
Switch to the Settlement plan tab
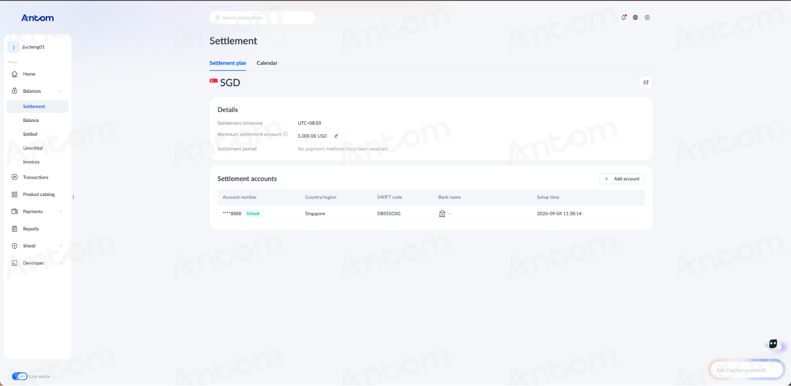228,63
